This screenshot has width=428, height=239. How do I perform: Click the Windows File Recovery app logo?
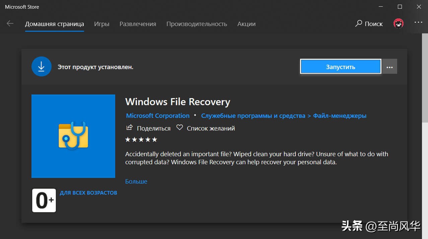[x=73, y=136]
